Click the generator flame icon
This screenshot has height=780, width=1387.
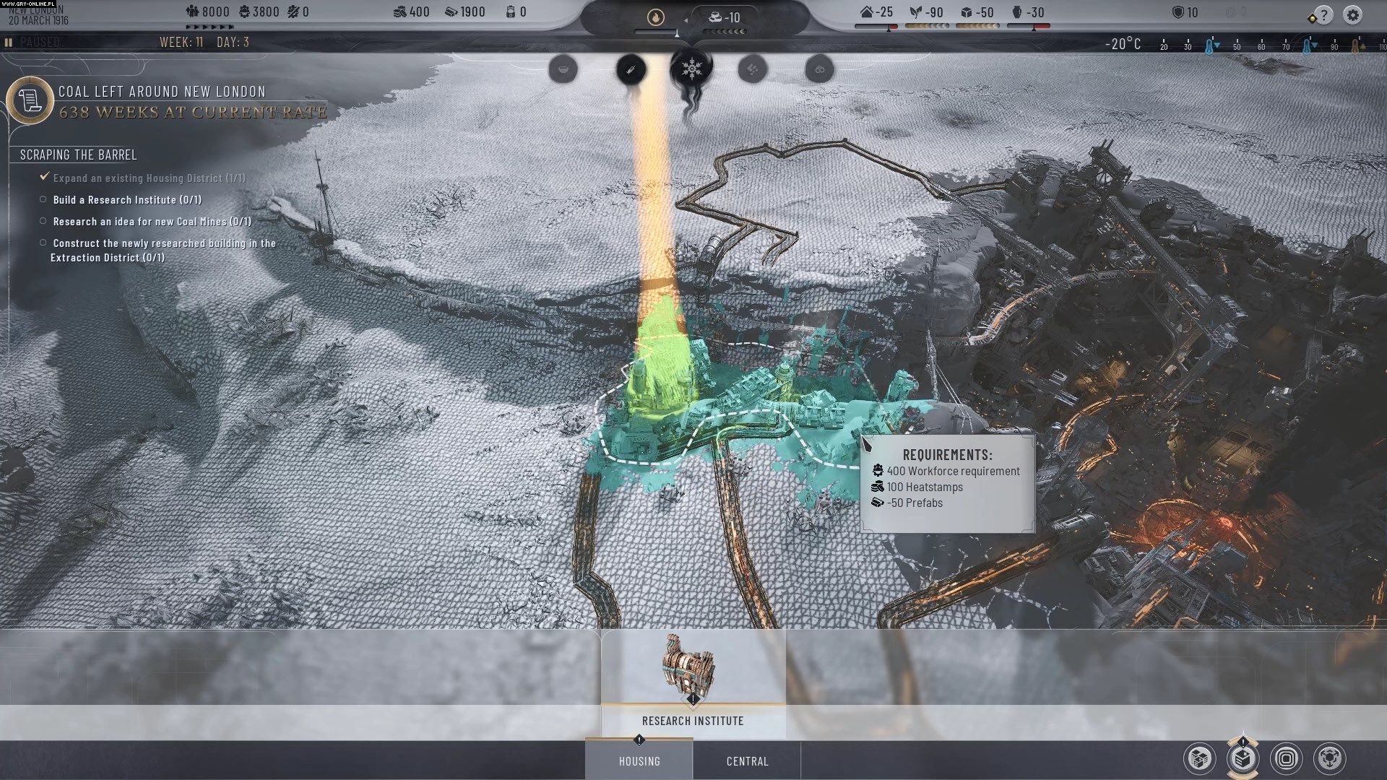[x=655, y=17]
